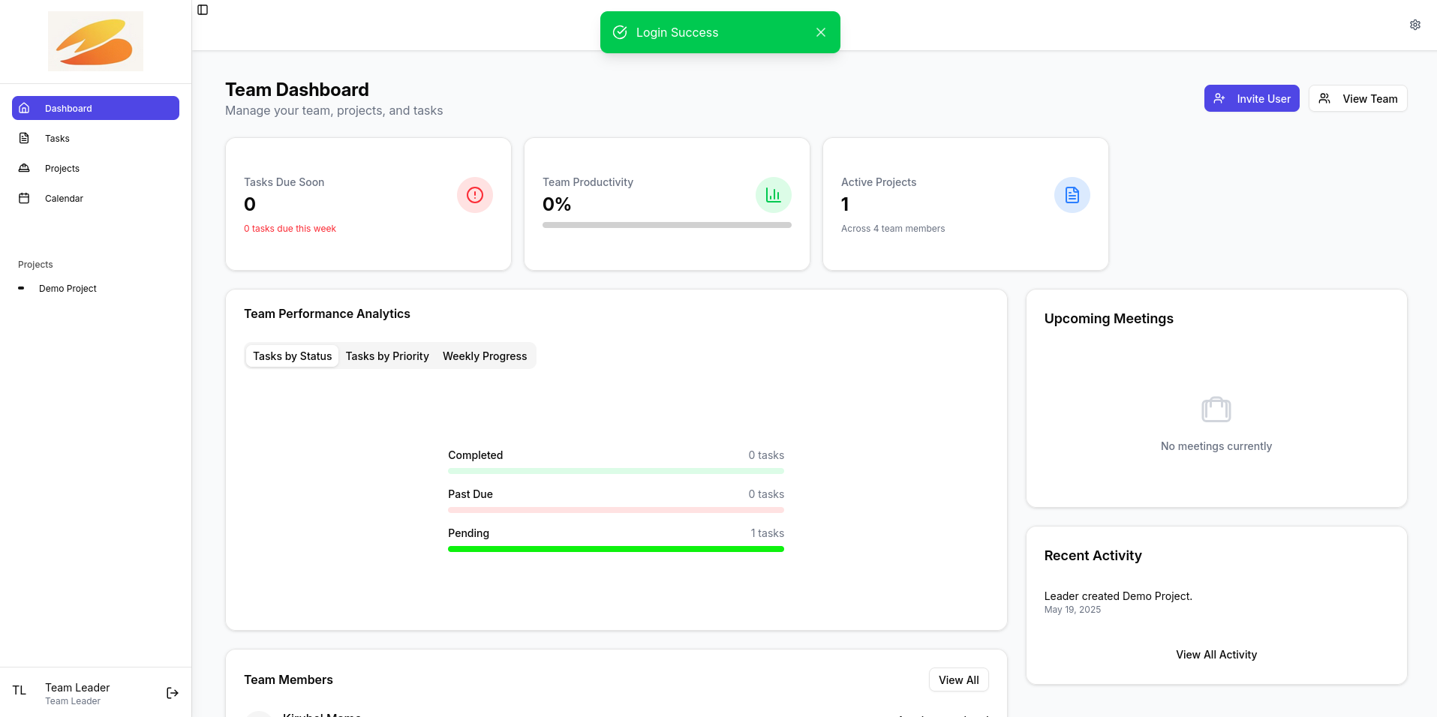1437x717 pixels.
Task: Click the logout icon beside Team Leader
Action: pyautogui.click(x=173, y=693)
